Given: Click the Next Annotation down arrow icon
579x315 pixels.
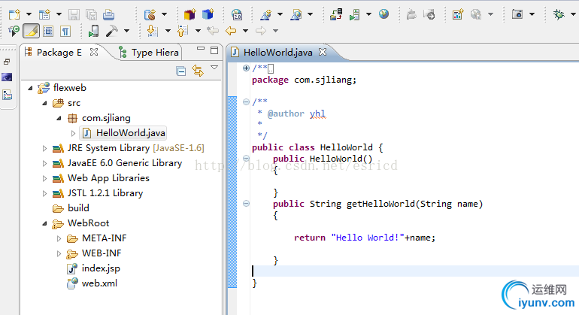Looking at the screenshot, I should click(x=152, y=31).
